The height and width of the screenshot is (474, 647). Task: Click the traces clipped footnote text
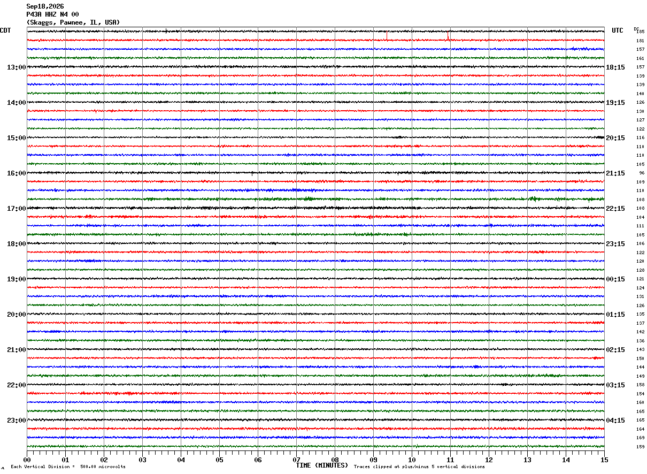click(x=419, y=467)
